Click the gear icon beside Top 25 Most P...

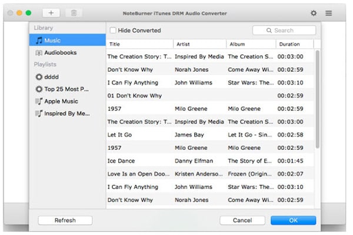(39, 89)
